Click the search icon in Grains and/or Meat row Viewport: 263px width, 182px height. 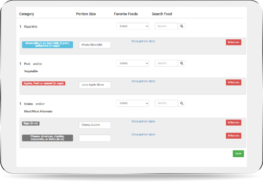pyautogui.click(x=181, y=103)
